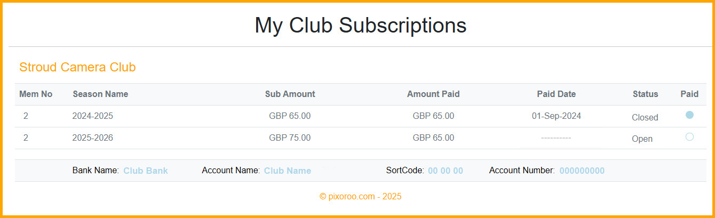Viewport: 715px width, 218px height.
Task: Click the Open status in 2025-2026 row
Action: pos(642,139)
